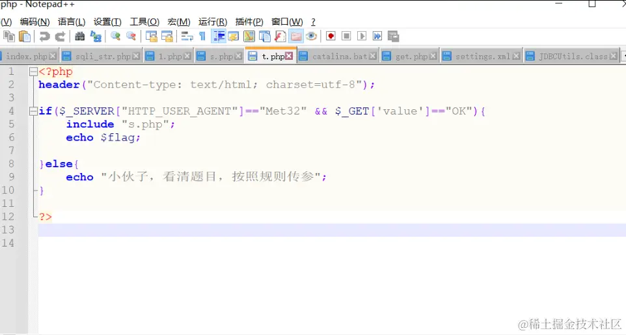Close the t.php tab

[x=289, y=57]
